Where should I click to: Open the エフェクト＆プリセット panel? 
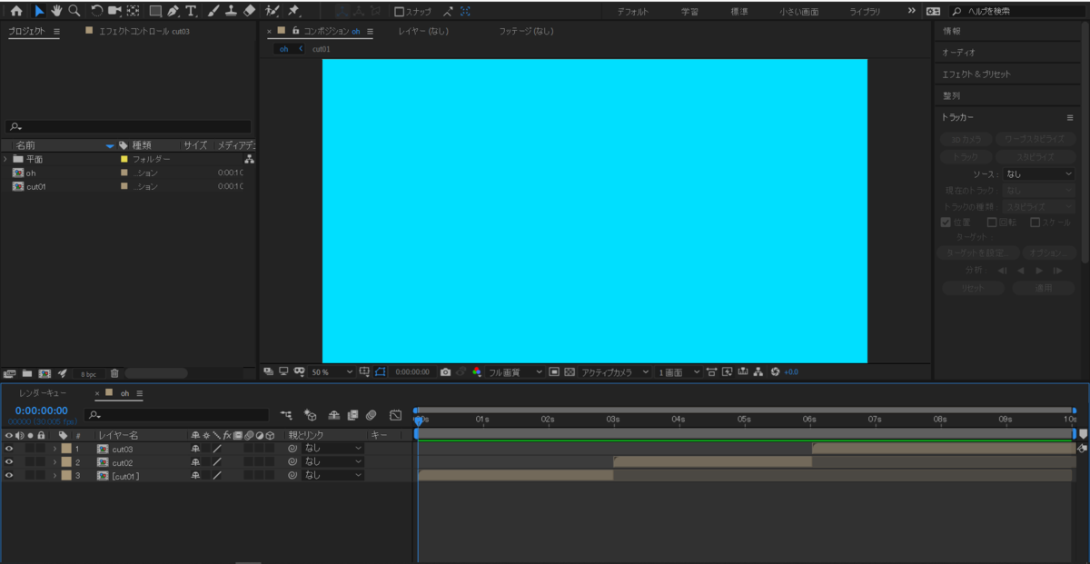[976, 74]
